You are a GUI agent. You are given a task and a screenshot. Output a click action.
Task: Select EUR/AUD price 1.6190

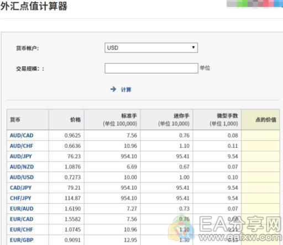pyautogui.click(x=72, y=209)
